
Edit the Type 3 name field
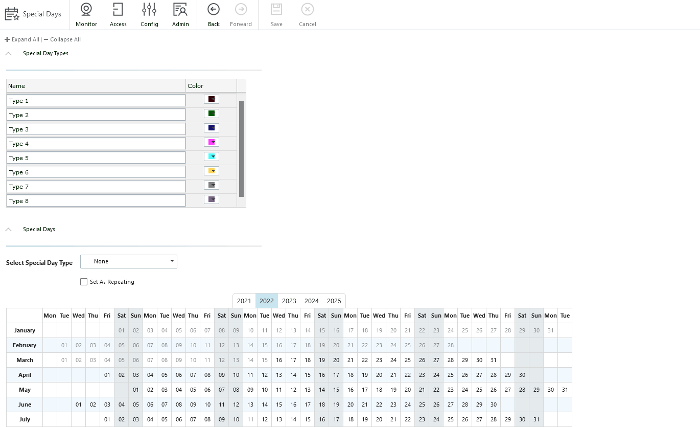click(96, 129)
